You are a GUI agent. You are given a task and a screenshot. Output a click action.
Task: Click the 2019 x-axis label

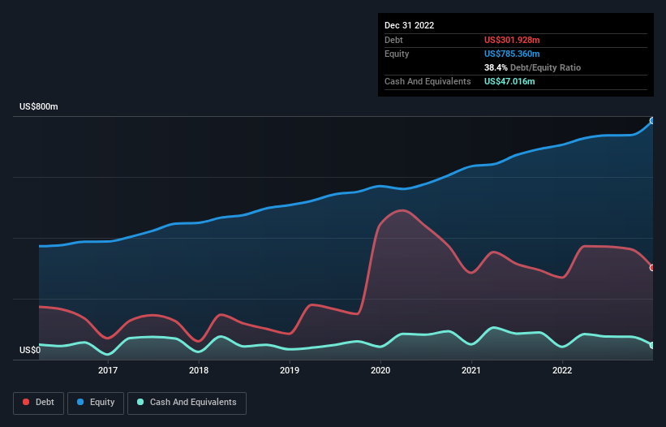[x=290, y=370]
